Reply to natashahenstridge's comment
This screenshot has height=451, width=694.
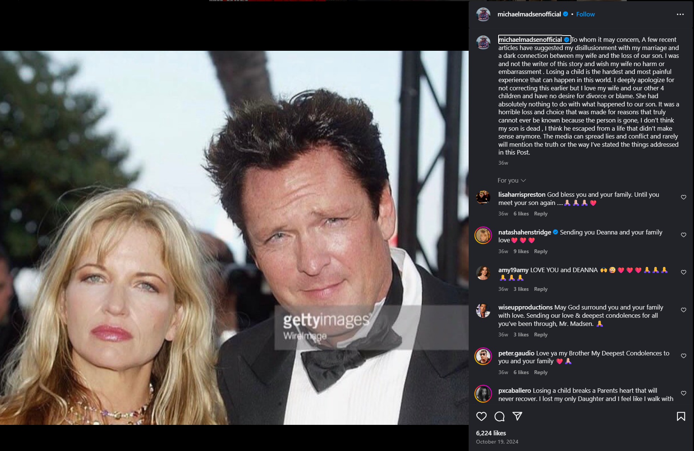[x=540, y=251]
